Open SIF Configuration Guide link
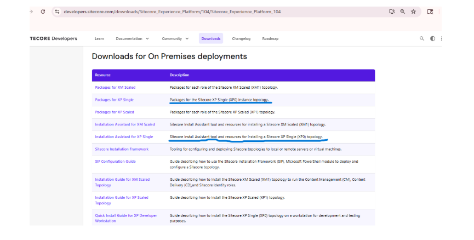Screen dimensions: 474x240 click(116, 162)
